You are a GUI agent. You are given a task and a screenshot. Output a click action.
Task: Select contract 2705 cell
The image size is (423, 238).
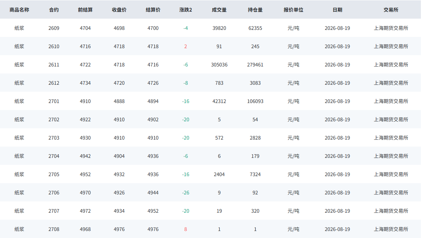[54, 174]
